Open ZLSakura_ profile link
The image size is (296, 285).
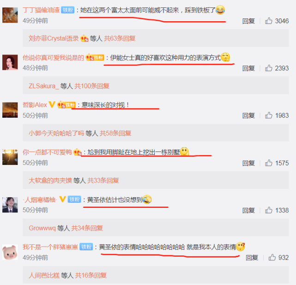44,86
